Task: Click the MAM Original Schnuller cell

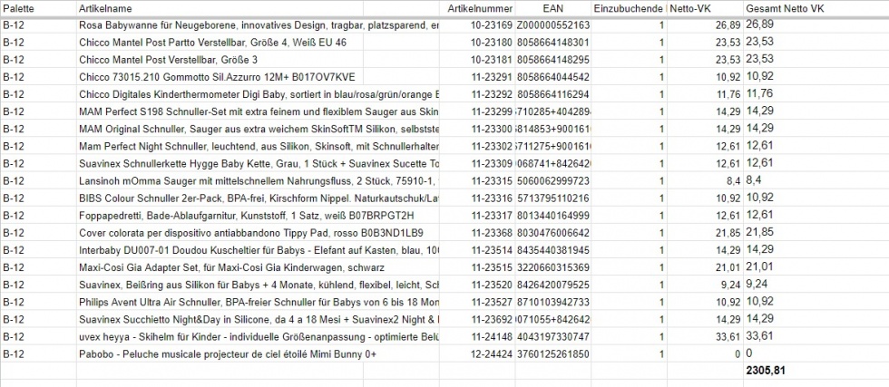Action: pyautogui.click(x=258, y=129)
